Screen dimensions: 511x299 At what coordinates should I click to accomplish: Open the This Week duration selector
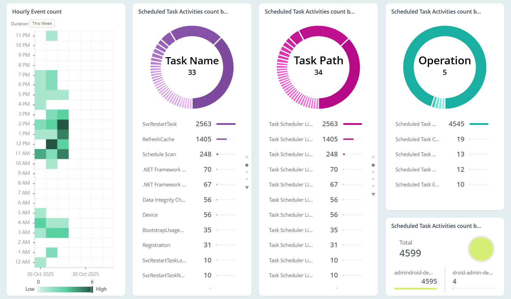pos(42,23)
